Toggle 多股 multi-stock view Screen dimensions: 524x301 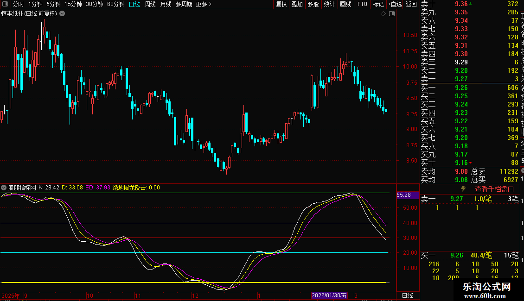313,4
